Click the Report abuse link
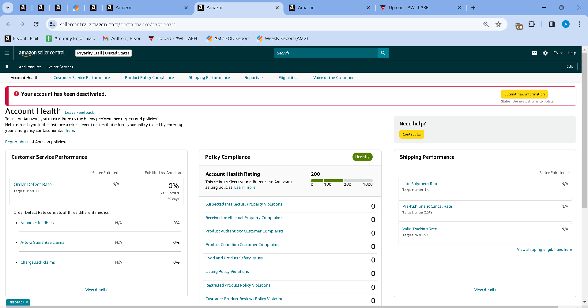 [17, 142]
